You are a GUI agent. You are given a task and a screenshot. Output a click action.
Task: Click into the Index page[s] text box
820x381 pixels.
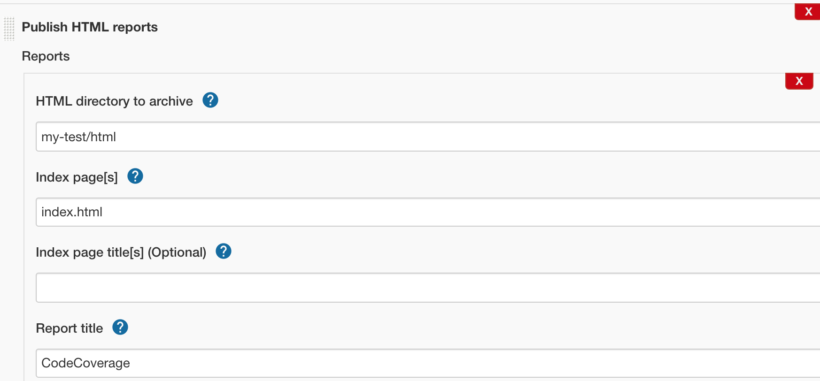(x=423, y=212)
